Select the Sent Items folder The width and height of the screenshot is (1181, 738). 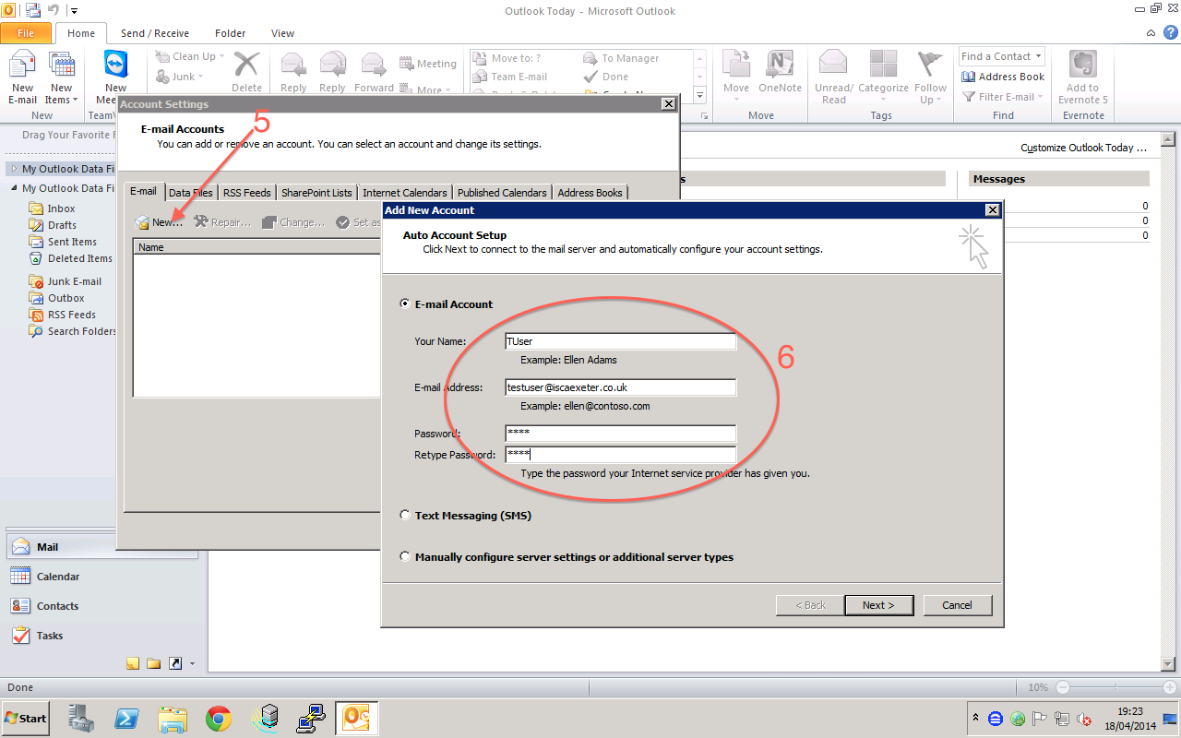click(x=72, y=242)
